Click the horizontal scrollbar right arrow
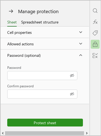Image resolution: width=101 pixels, height=136 pixels. (87, 133)
